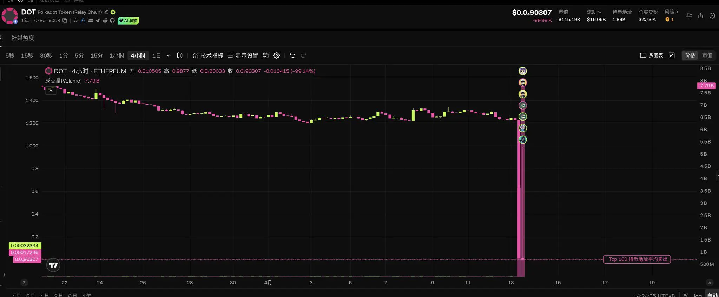Click the TradingView logo on chart
The image size is (719, 297).
click(53, 265)
